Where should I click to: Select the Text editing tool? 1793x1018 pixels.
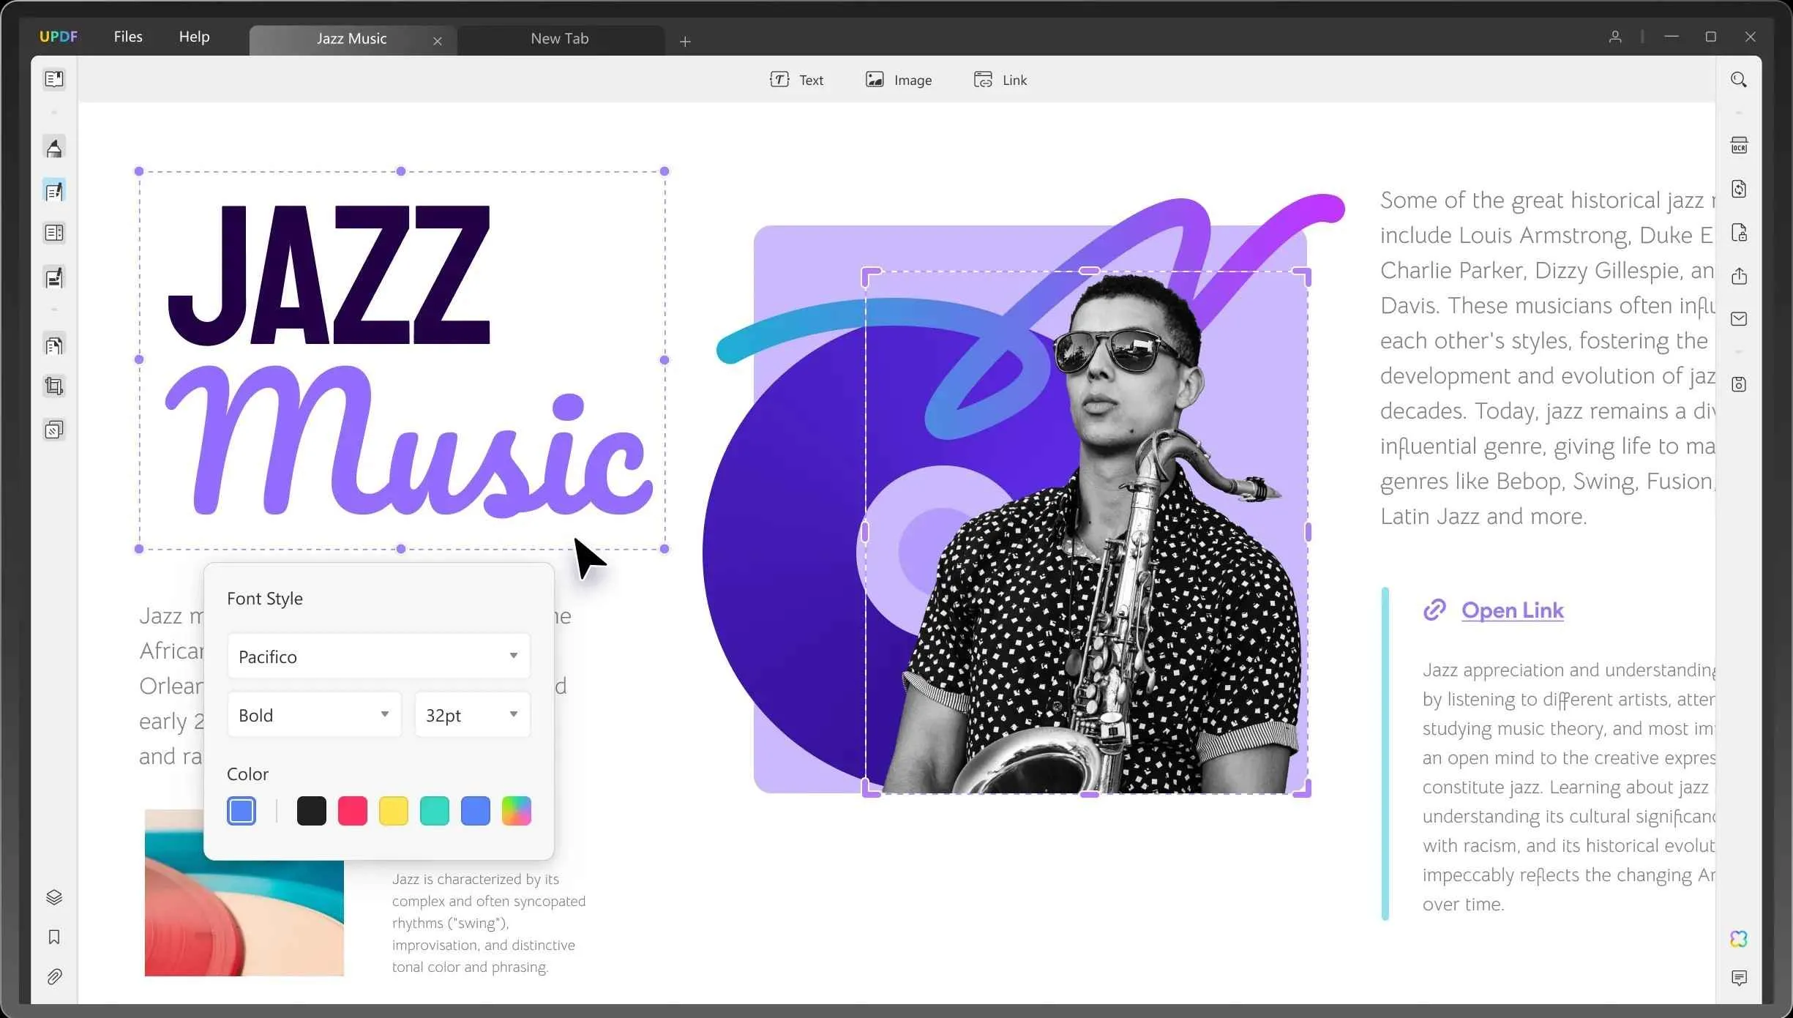797,80
